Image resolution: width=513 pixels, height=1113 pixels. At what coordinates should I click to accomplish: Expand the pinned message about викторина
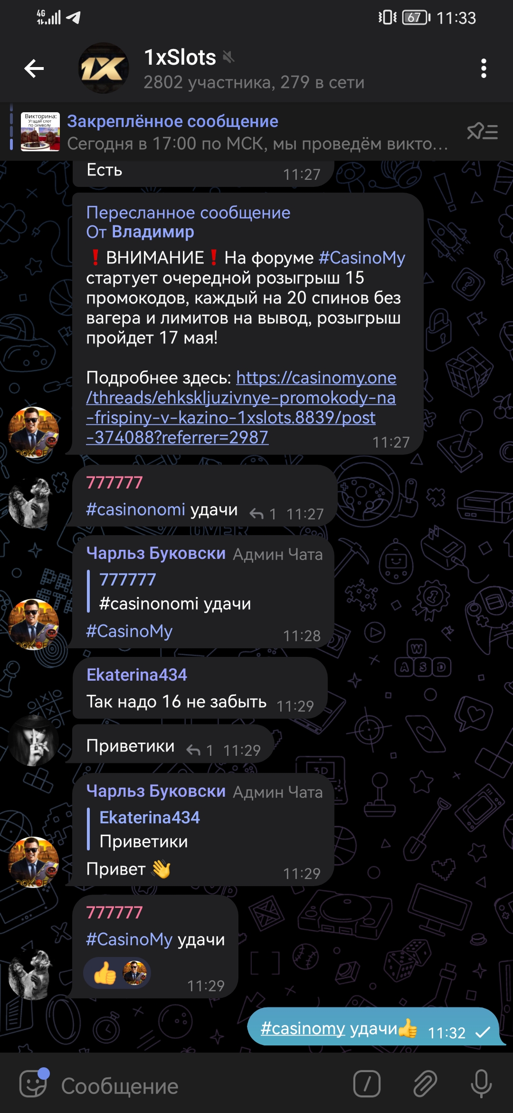coord(257,132)
